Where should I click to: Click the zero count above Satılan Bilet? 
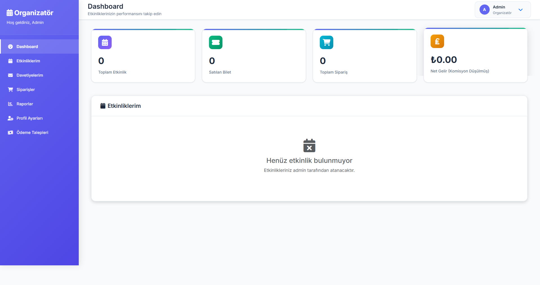[212, 61]
